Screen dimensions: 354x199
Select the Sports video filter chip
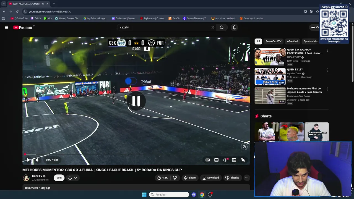tap(311, 41)
